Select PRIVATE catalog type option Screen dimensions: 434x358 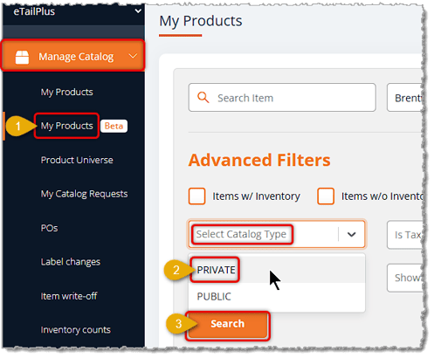click(277, 270)
